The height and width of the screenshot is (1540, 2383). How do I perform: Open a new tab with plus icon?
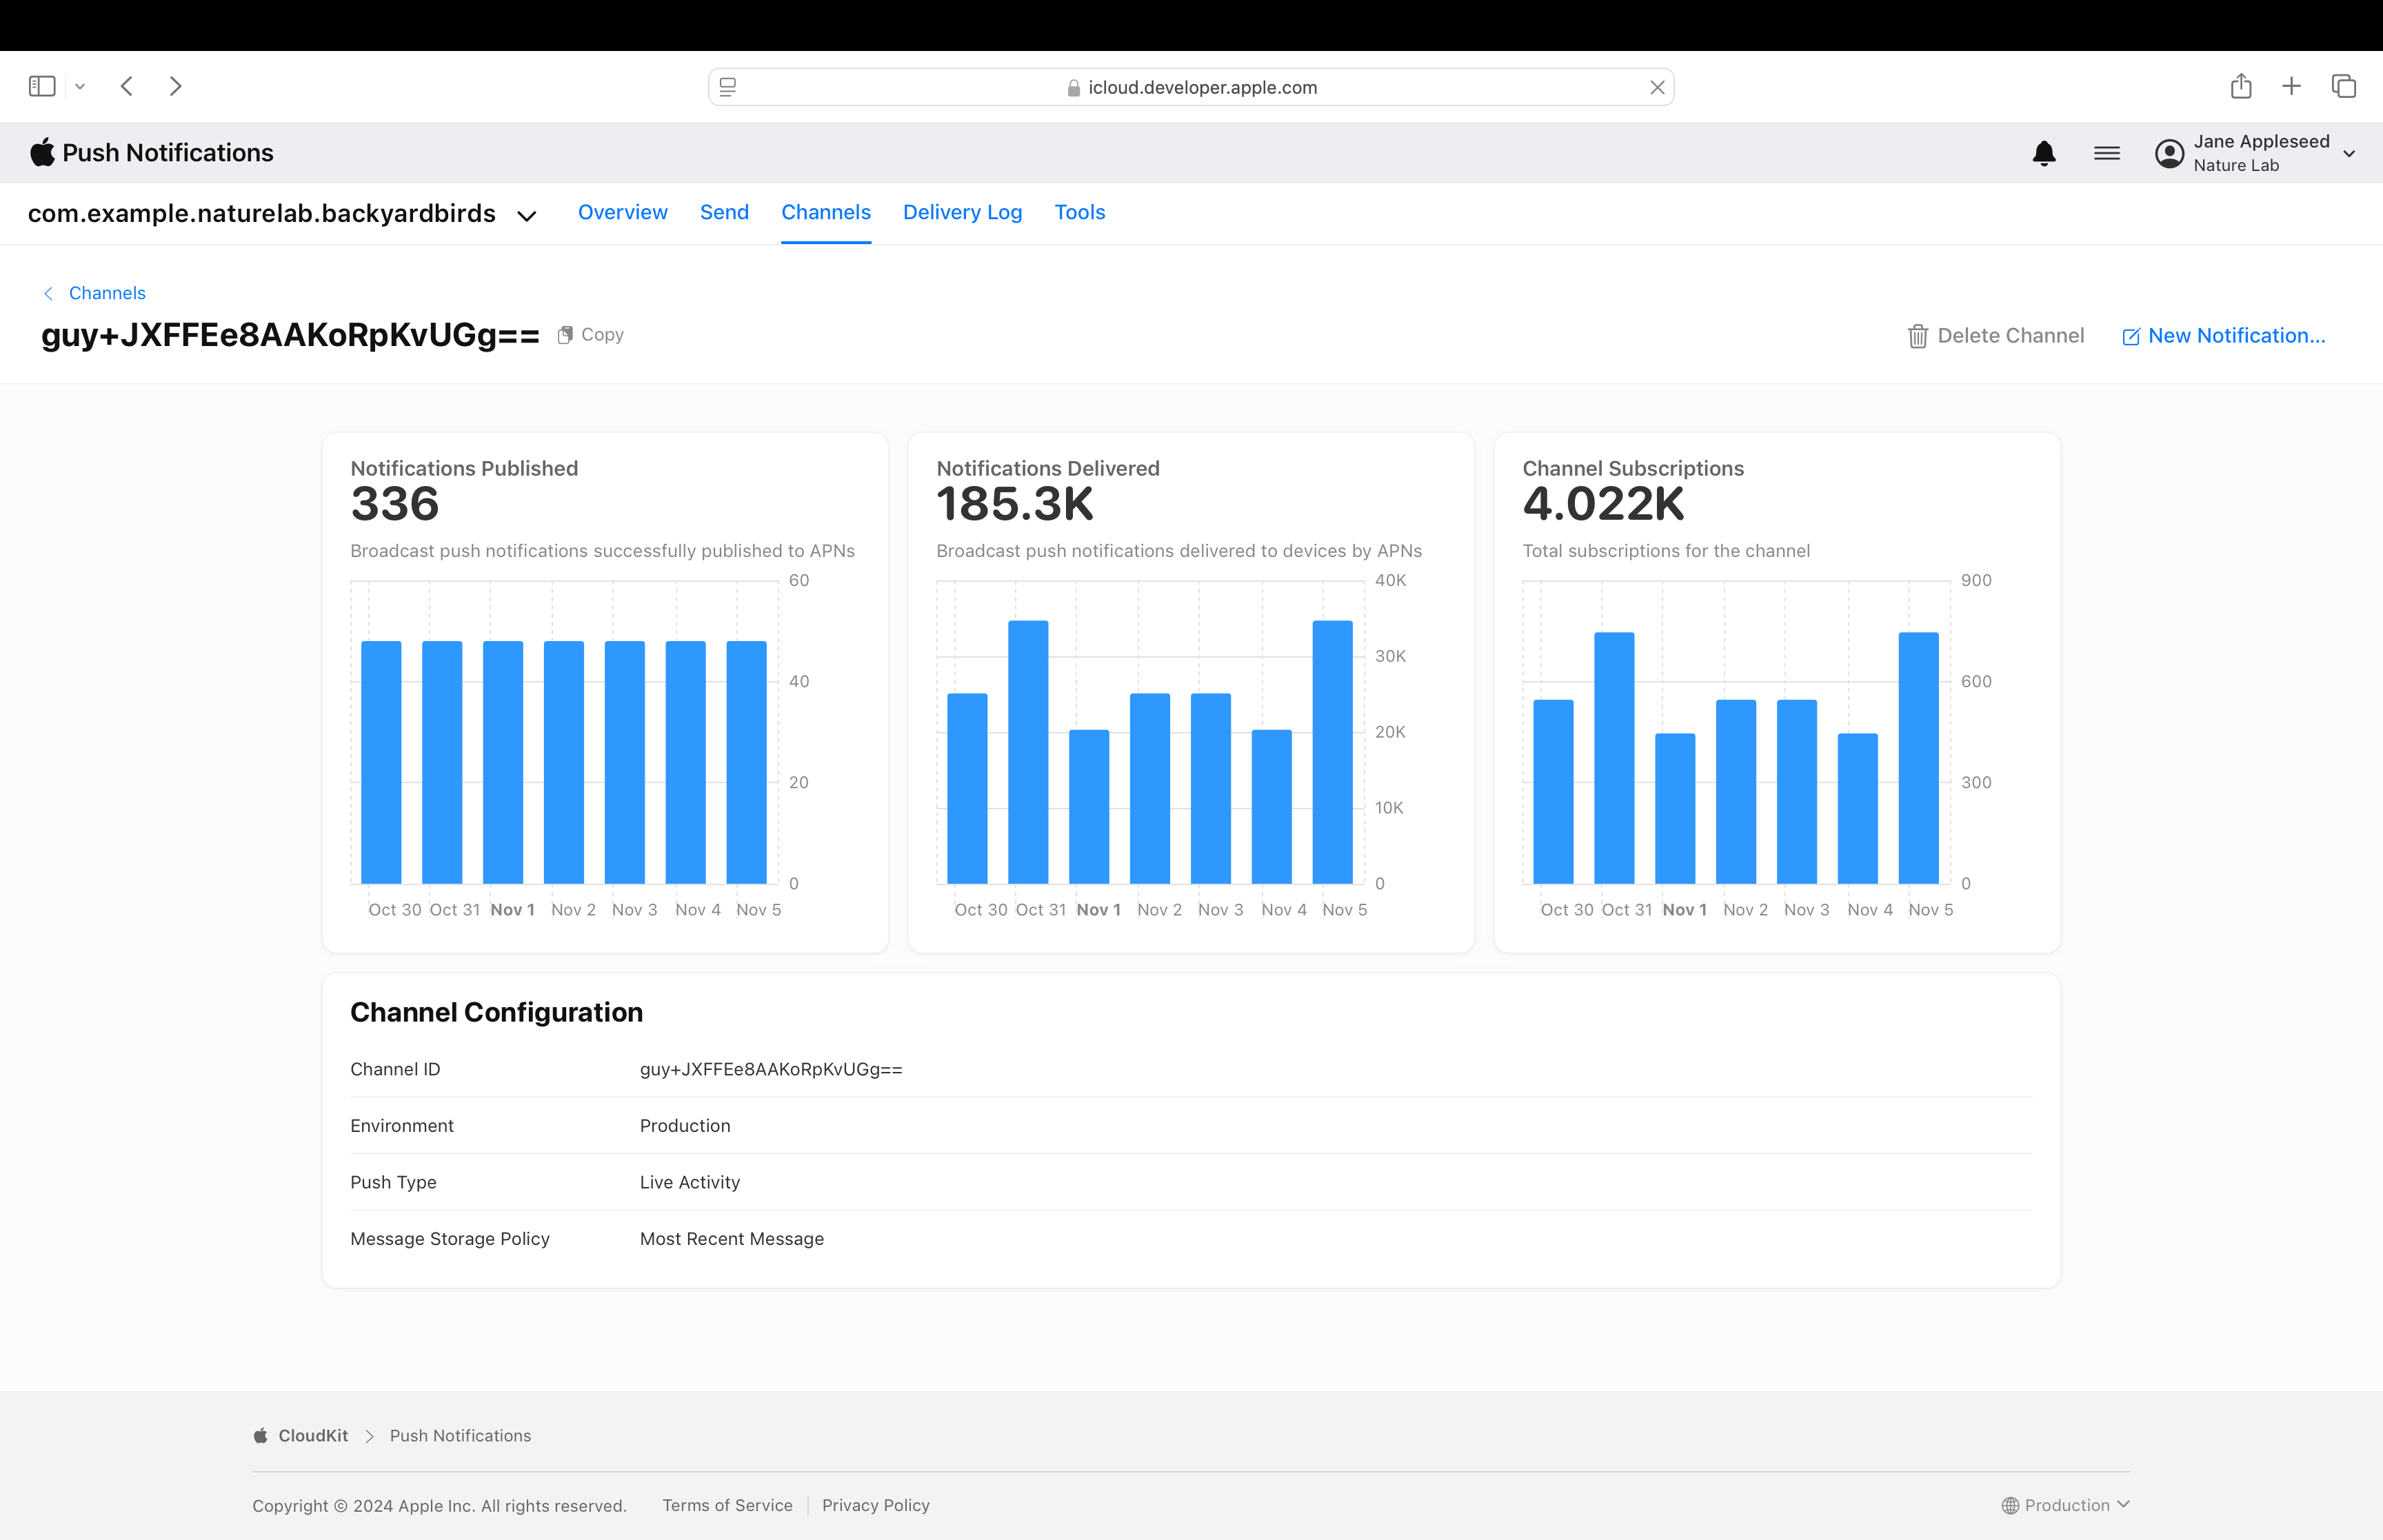coord(2291,86)
